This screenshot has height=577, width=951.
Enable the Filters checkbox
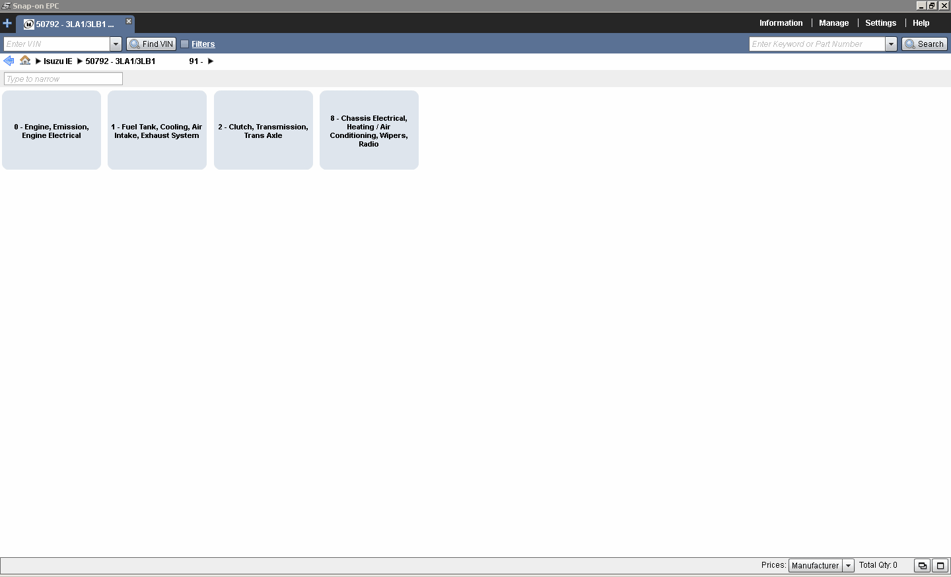[x=185, y=44]
